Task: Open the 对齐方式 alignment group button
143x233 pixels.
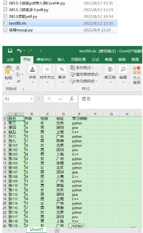Action: pos(47,74)
